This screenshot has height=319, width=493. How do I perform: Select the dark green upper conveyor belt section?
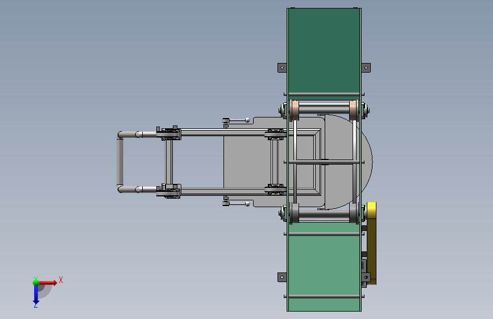324,51
